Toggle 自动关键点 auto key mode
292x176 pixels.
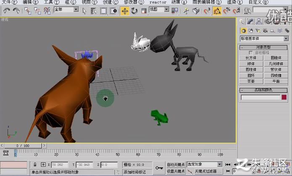tap(176, 165)
